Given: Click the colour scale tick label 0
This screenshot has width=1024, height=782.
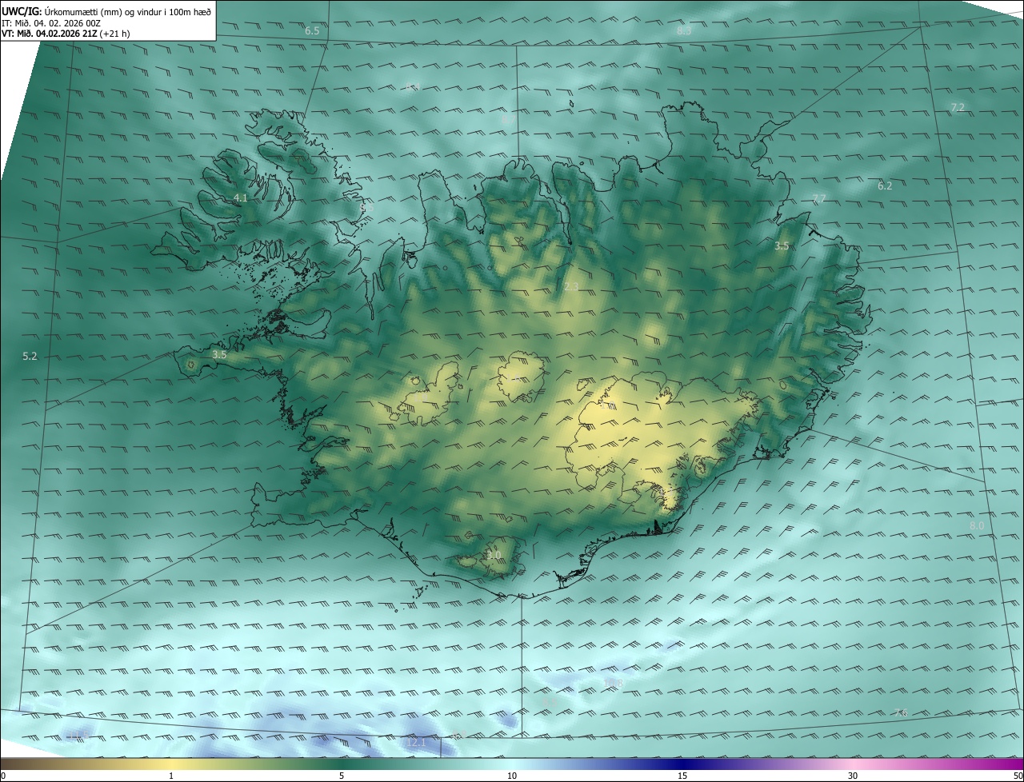Looking at the screenshot, I should (x=3, y=776).
